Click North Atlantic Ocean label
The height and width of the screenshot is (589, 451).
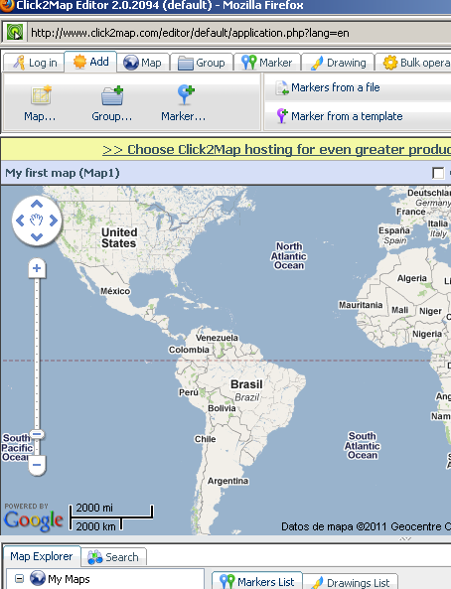[x=289, y=256]
